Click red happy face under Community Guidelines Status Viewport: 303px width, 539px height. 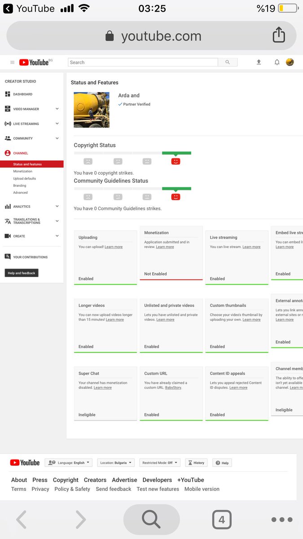pyautogui.click(x=176, y=197)
